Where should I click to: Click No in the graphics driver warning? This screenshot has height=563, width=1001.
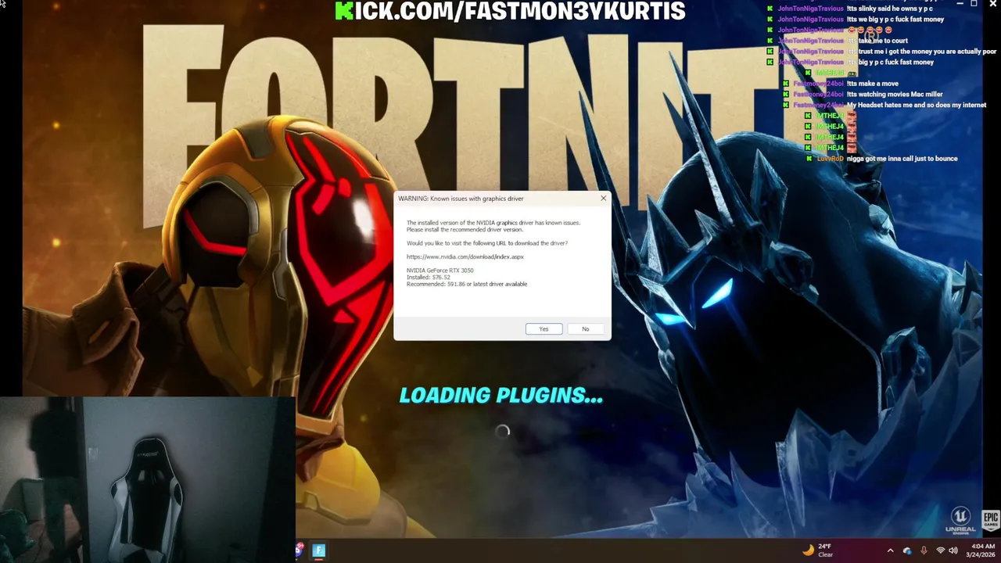(585, 329)
